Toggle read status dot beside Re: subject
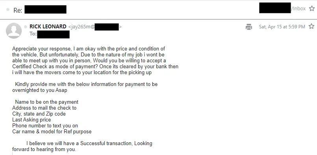 tap(8, 9)
